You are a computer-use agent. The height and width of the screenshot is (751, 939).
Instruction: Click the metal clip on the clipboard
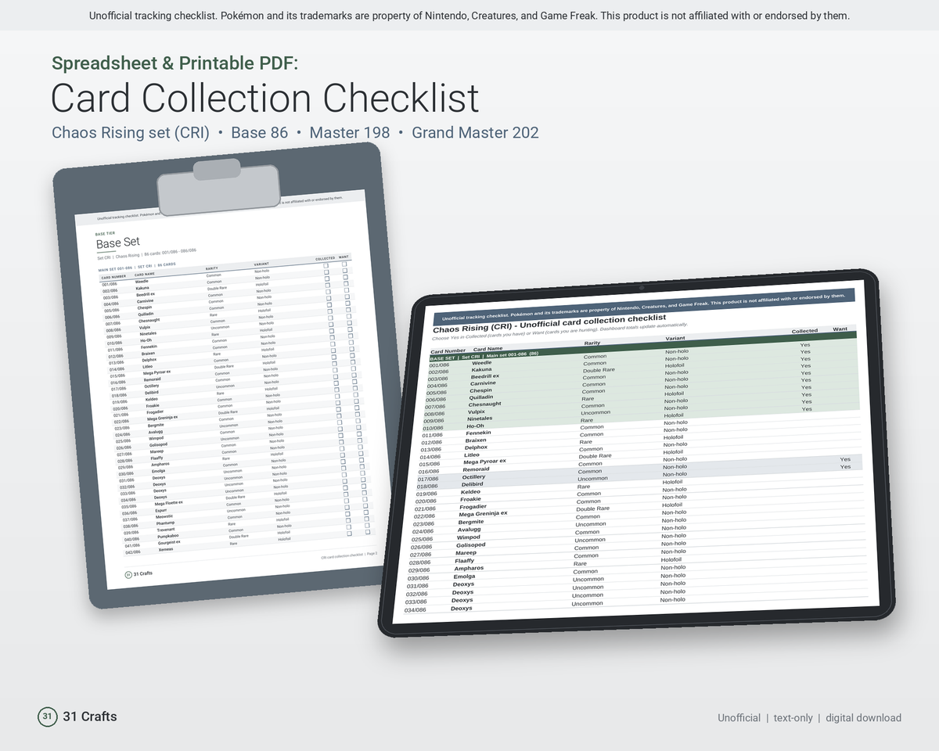point(218,186)
